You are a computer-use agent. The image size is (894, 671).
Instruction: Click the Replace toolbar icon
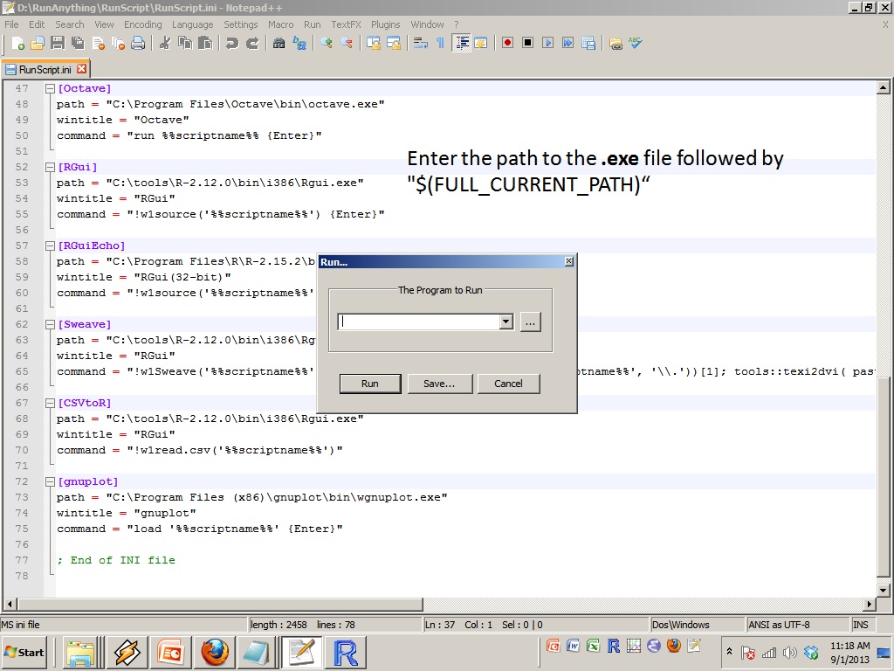pyautogui.click(x=299, y=44)
